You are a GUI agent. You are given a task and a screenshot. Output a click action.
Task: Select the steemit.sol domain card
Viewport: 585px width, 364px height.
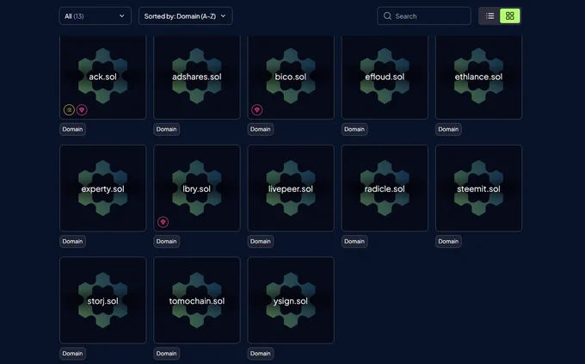478,188
